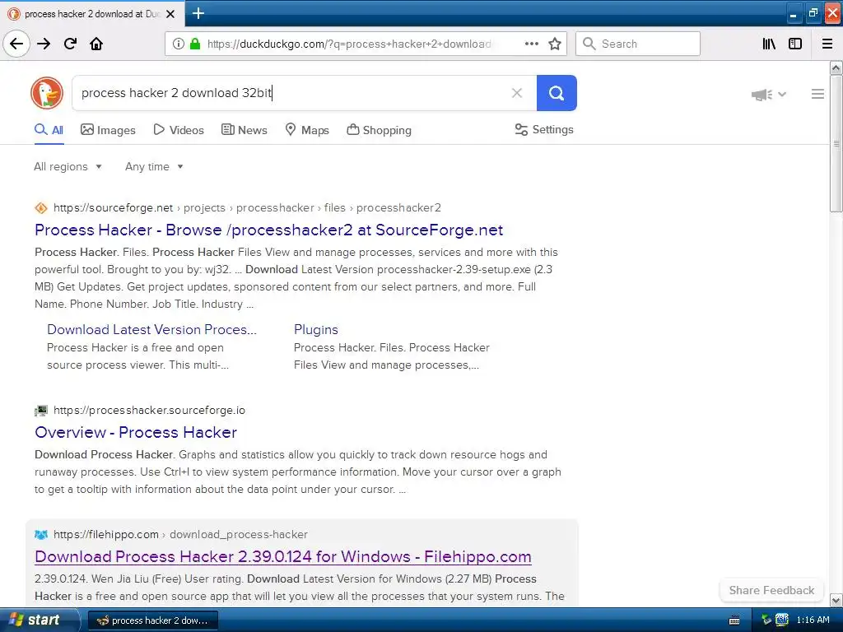
Task: Switch to the Shopping tab
Action: pos(379,130)
